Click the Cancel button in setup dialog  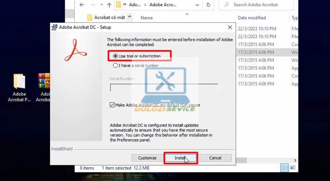(215, 158)
